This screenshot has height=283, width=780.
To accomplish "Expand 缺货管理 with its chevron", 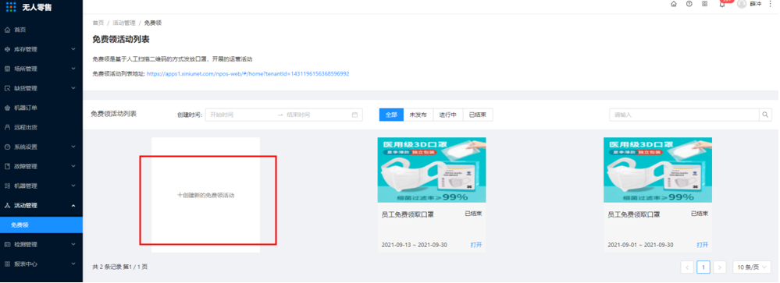I will [73, 88].
